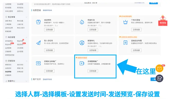
Task: Open 店铺推荐 in the sidebar
Action: pyautogui.click(x=8, y=52)
